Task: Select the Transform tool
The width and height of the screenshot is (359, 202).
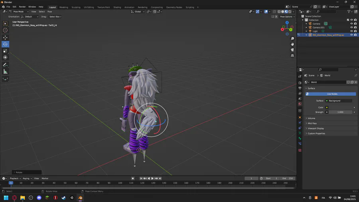Action: pos(5,57)
